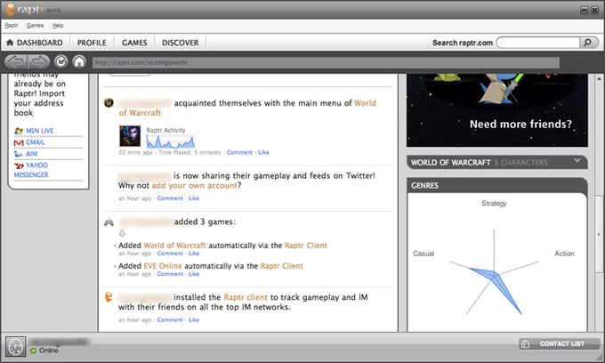Import contacts from YAHOO MESSENGER link
Viewport: 605px width, 363px height.
click(x=31, y=170)
